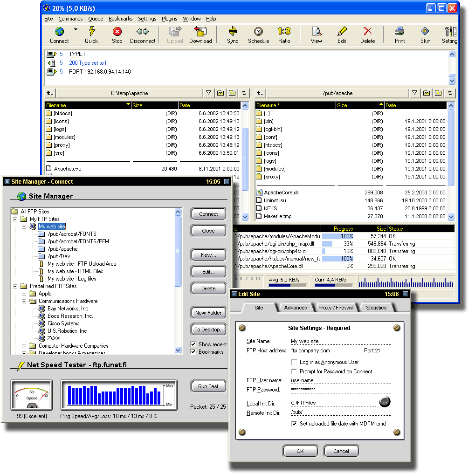The width and height of the screenshot is (468, 474).
Task: Toggle Bookmarks checkbox in Site Manager
Action: point(193,351)
